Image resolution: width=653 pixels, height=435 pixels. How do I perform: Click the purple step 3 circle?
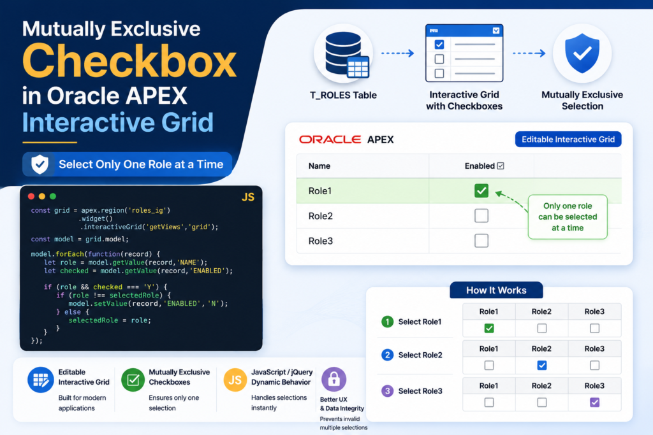point(387,391)
